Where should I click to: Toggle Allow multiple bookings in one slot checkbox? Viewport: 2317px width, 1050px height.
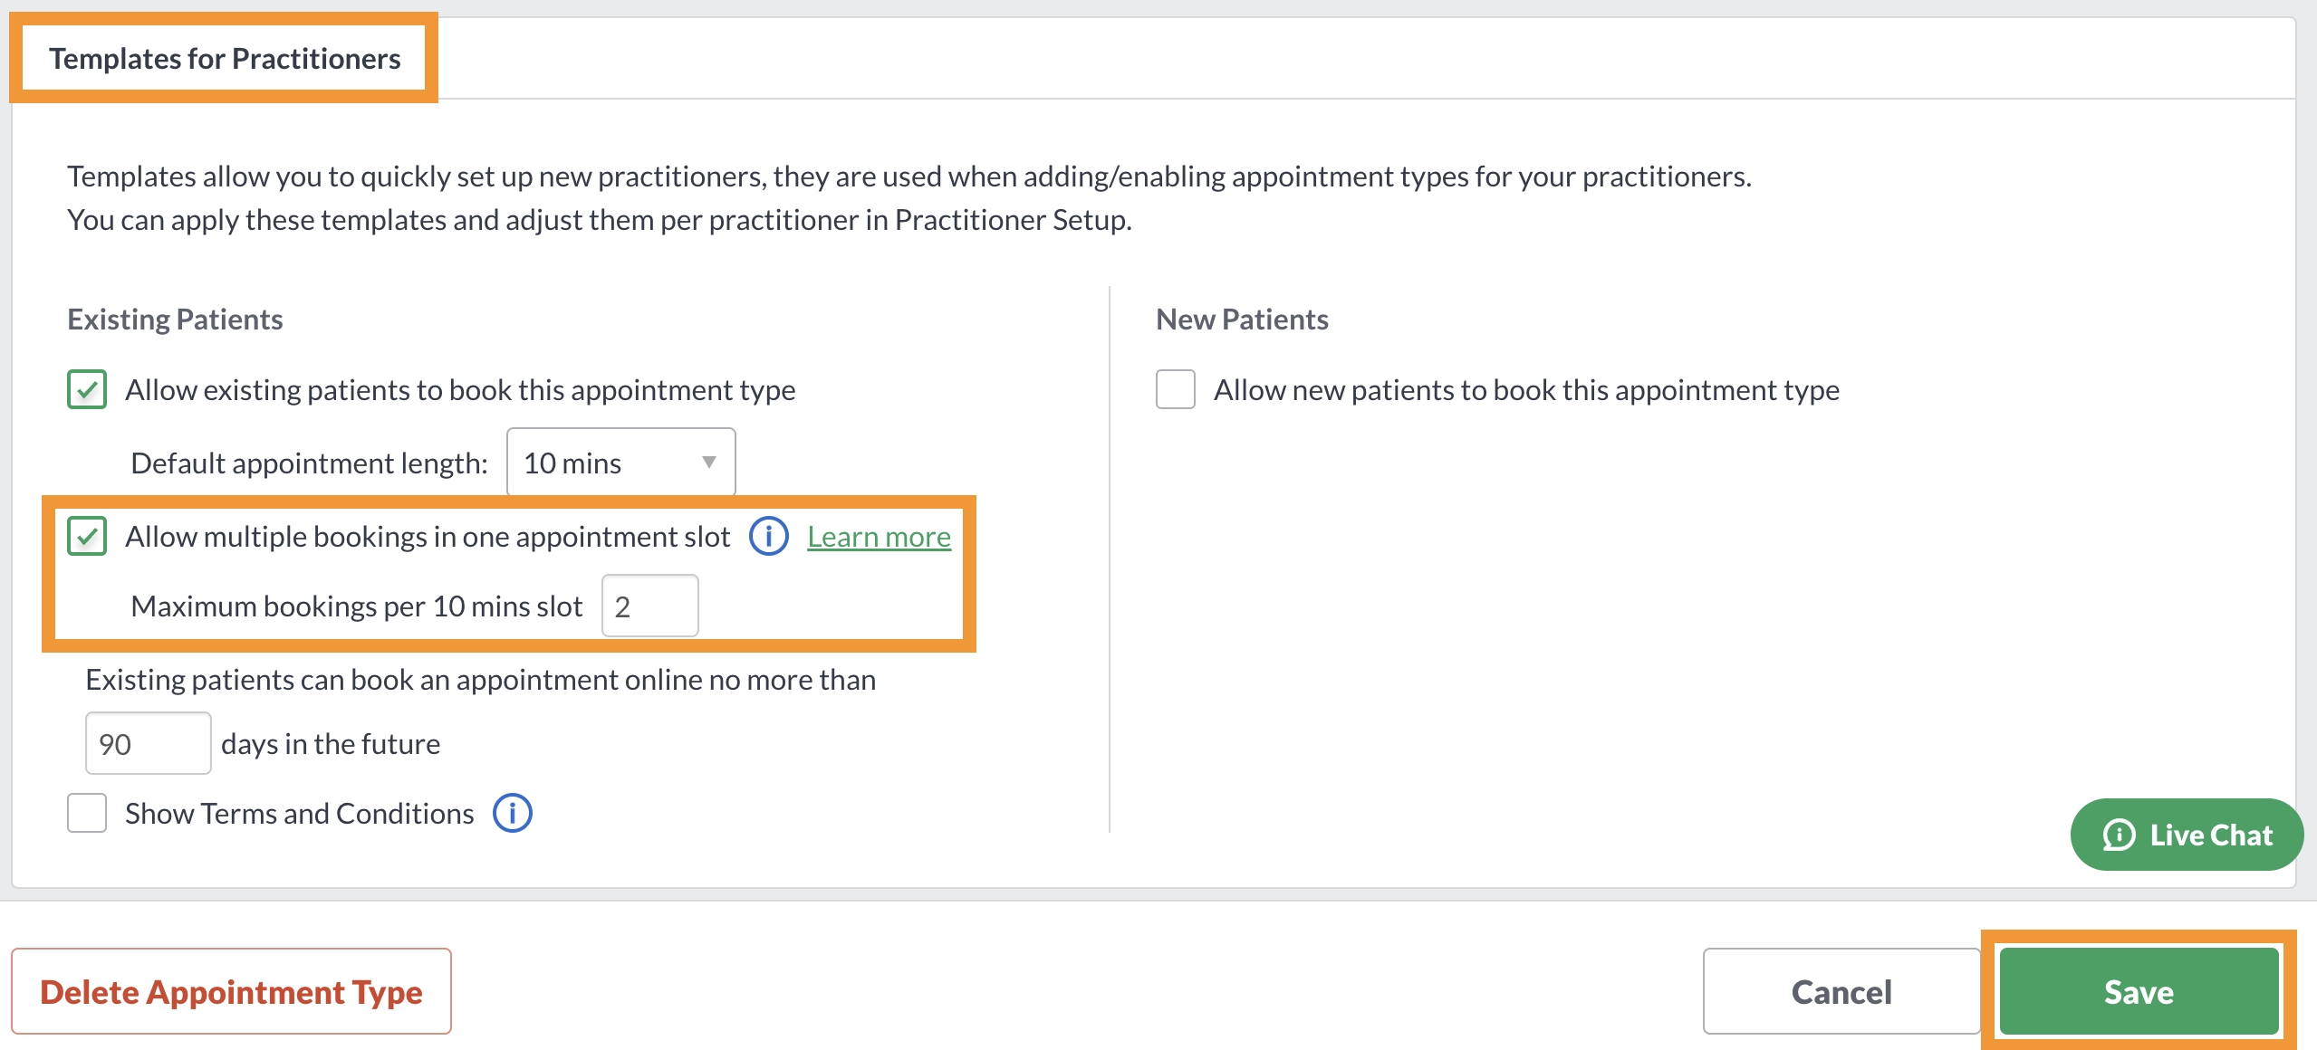point(87,536)
